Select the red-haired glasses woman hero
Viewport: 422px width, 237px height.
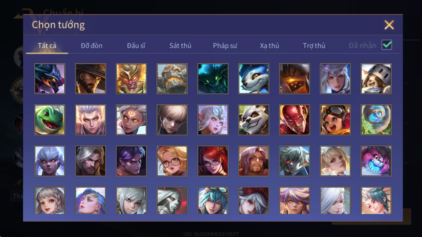tap(213, 161)
